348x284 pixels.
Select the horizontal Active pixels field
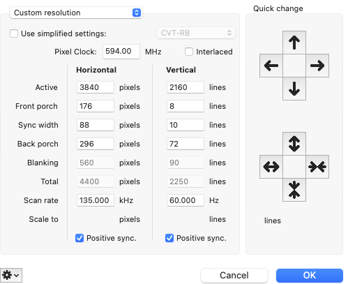coord(96,87)
